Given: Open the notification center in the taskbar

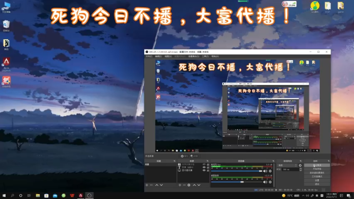Looking at the screenshot, I should 349,195.
